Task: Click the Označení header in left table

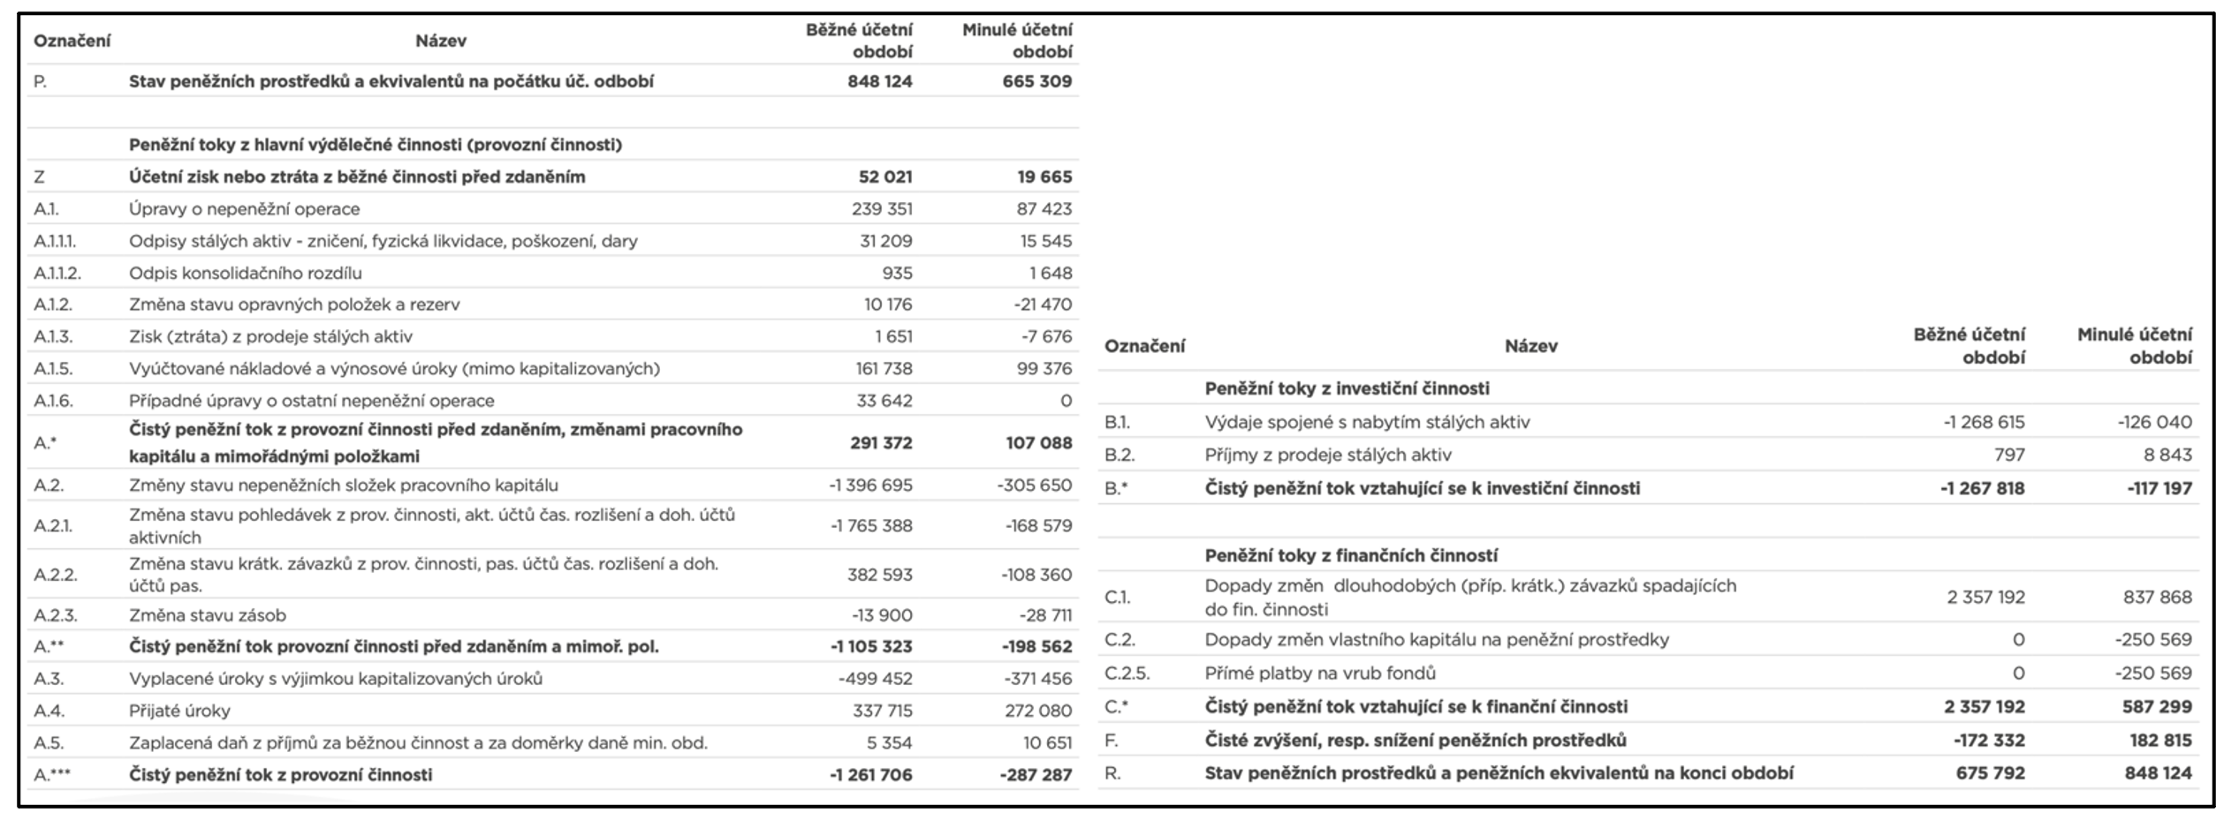Action: (72, 41)
